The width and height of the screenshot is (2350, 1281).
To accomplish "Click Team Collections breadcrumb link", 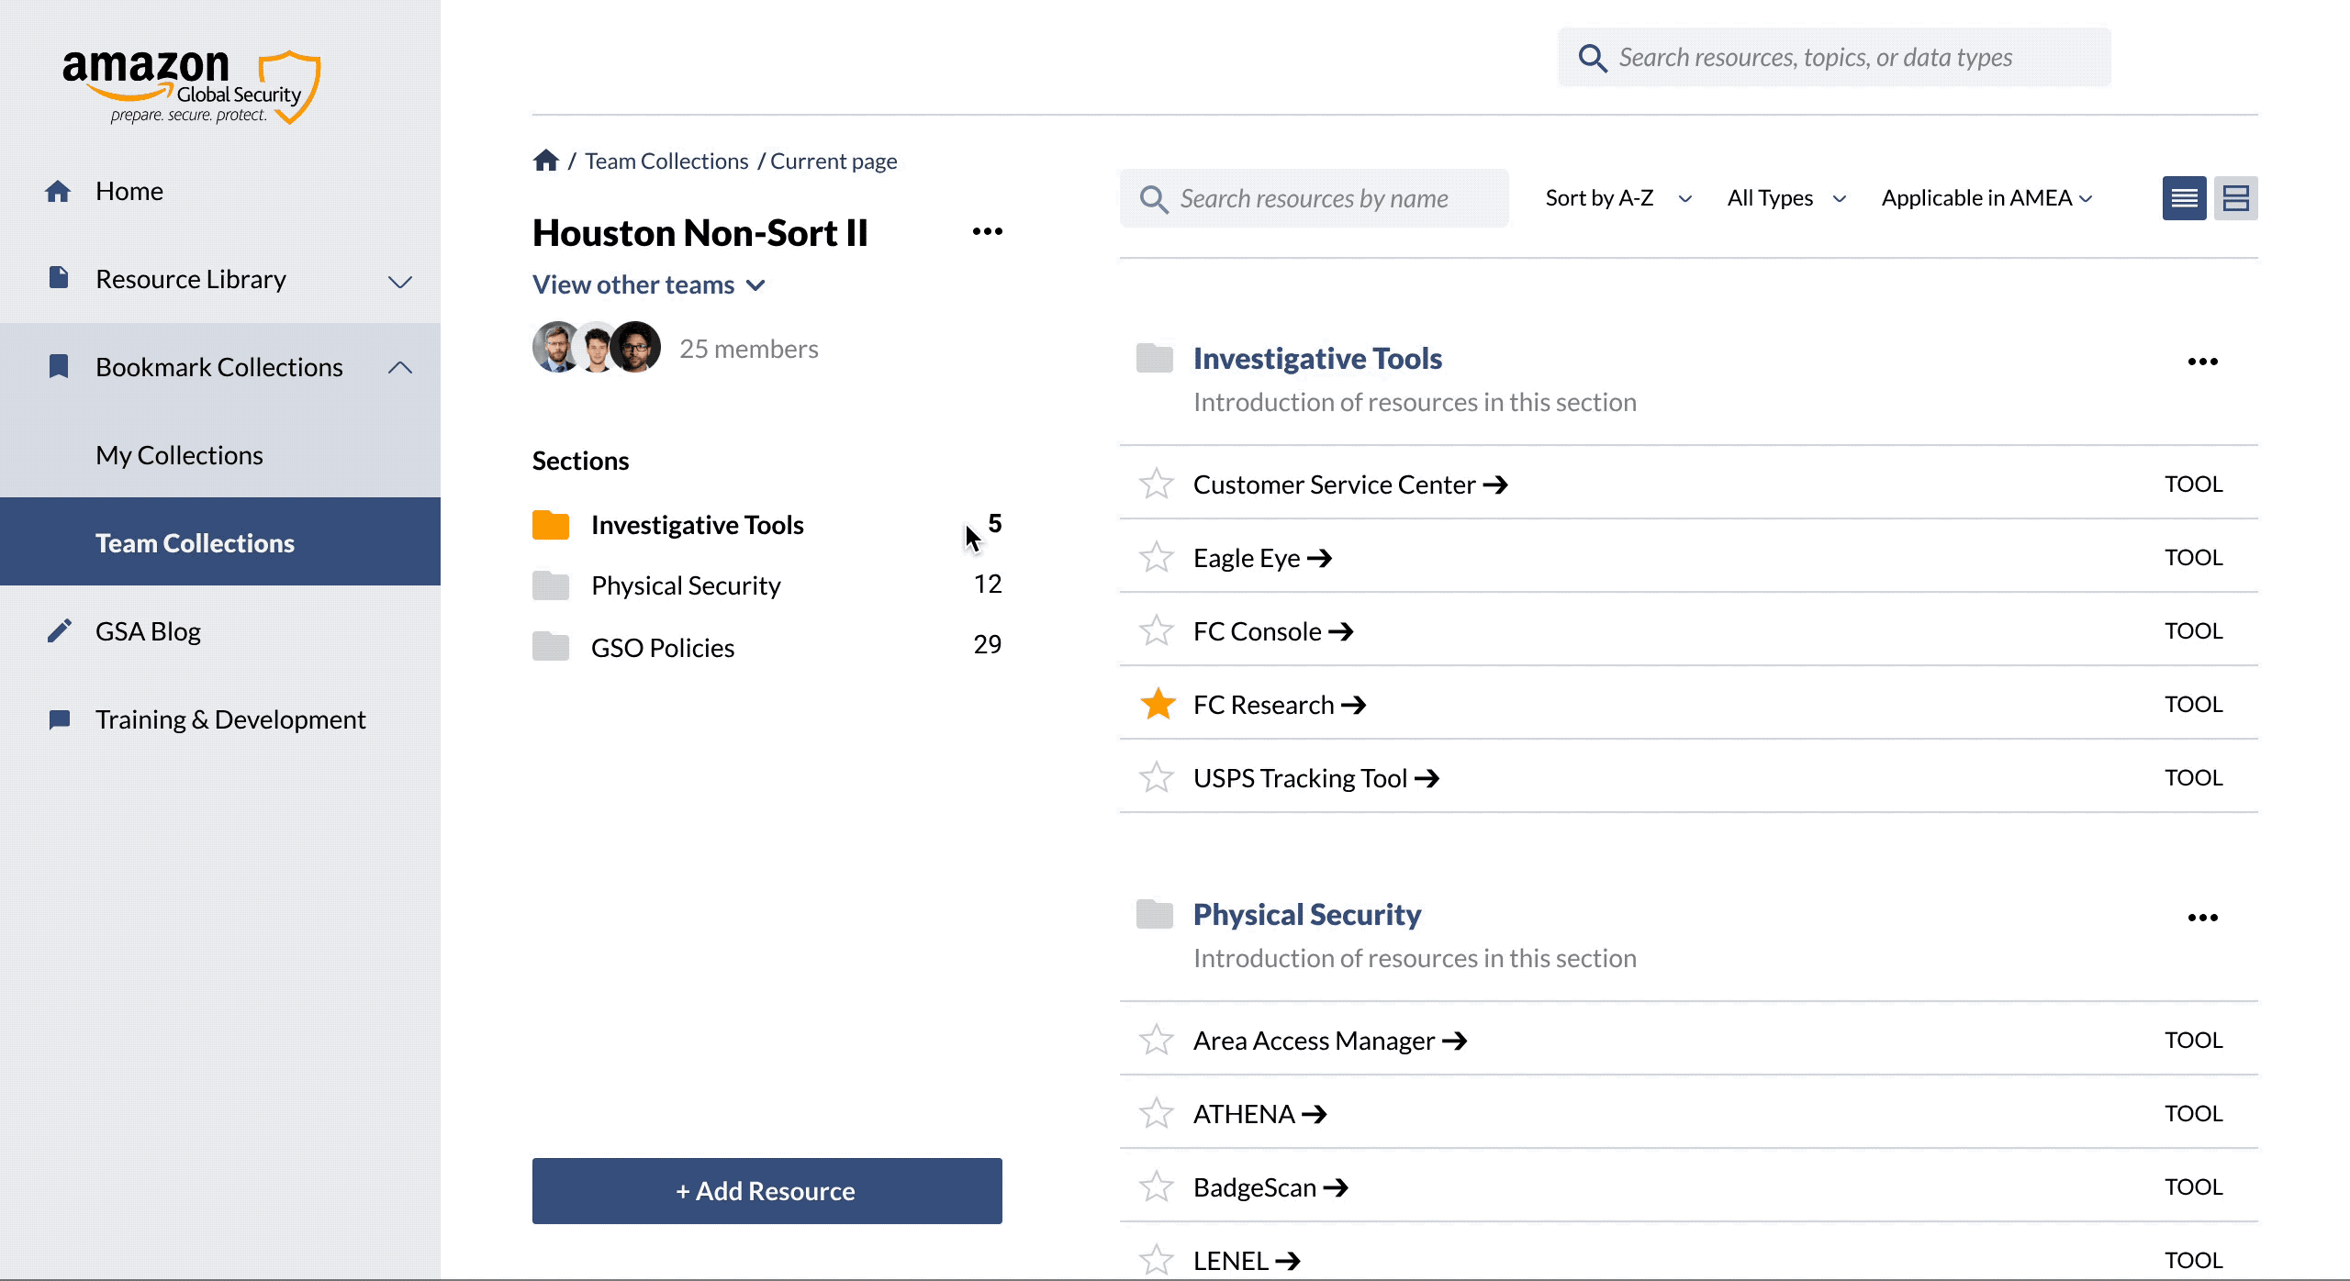I will point(667,162).
